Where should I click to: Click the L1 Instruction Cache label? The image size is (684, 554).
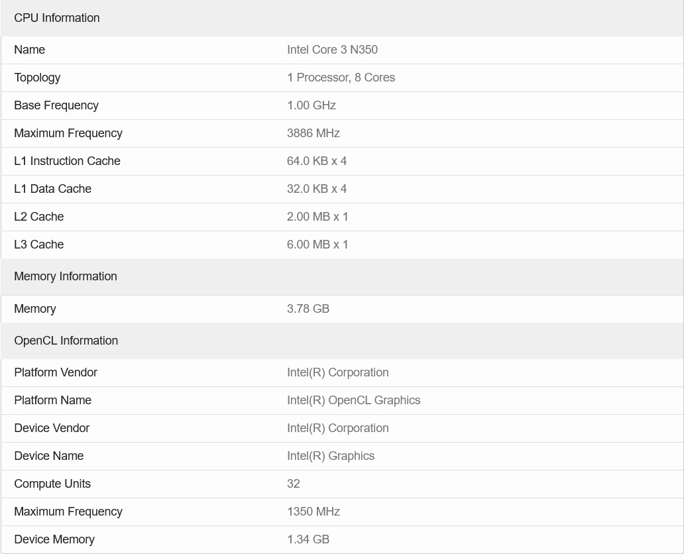click(x=67, y=161)
